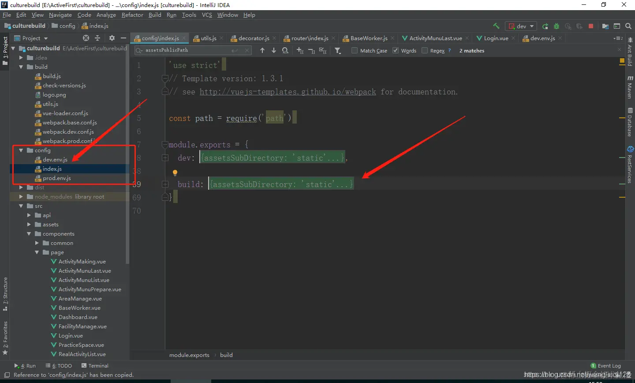
Task: Click the Project panel settings gear icon
Action: [x=112, y=38]
